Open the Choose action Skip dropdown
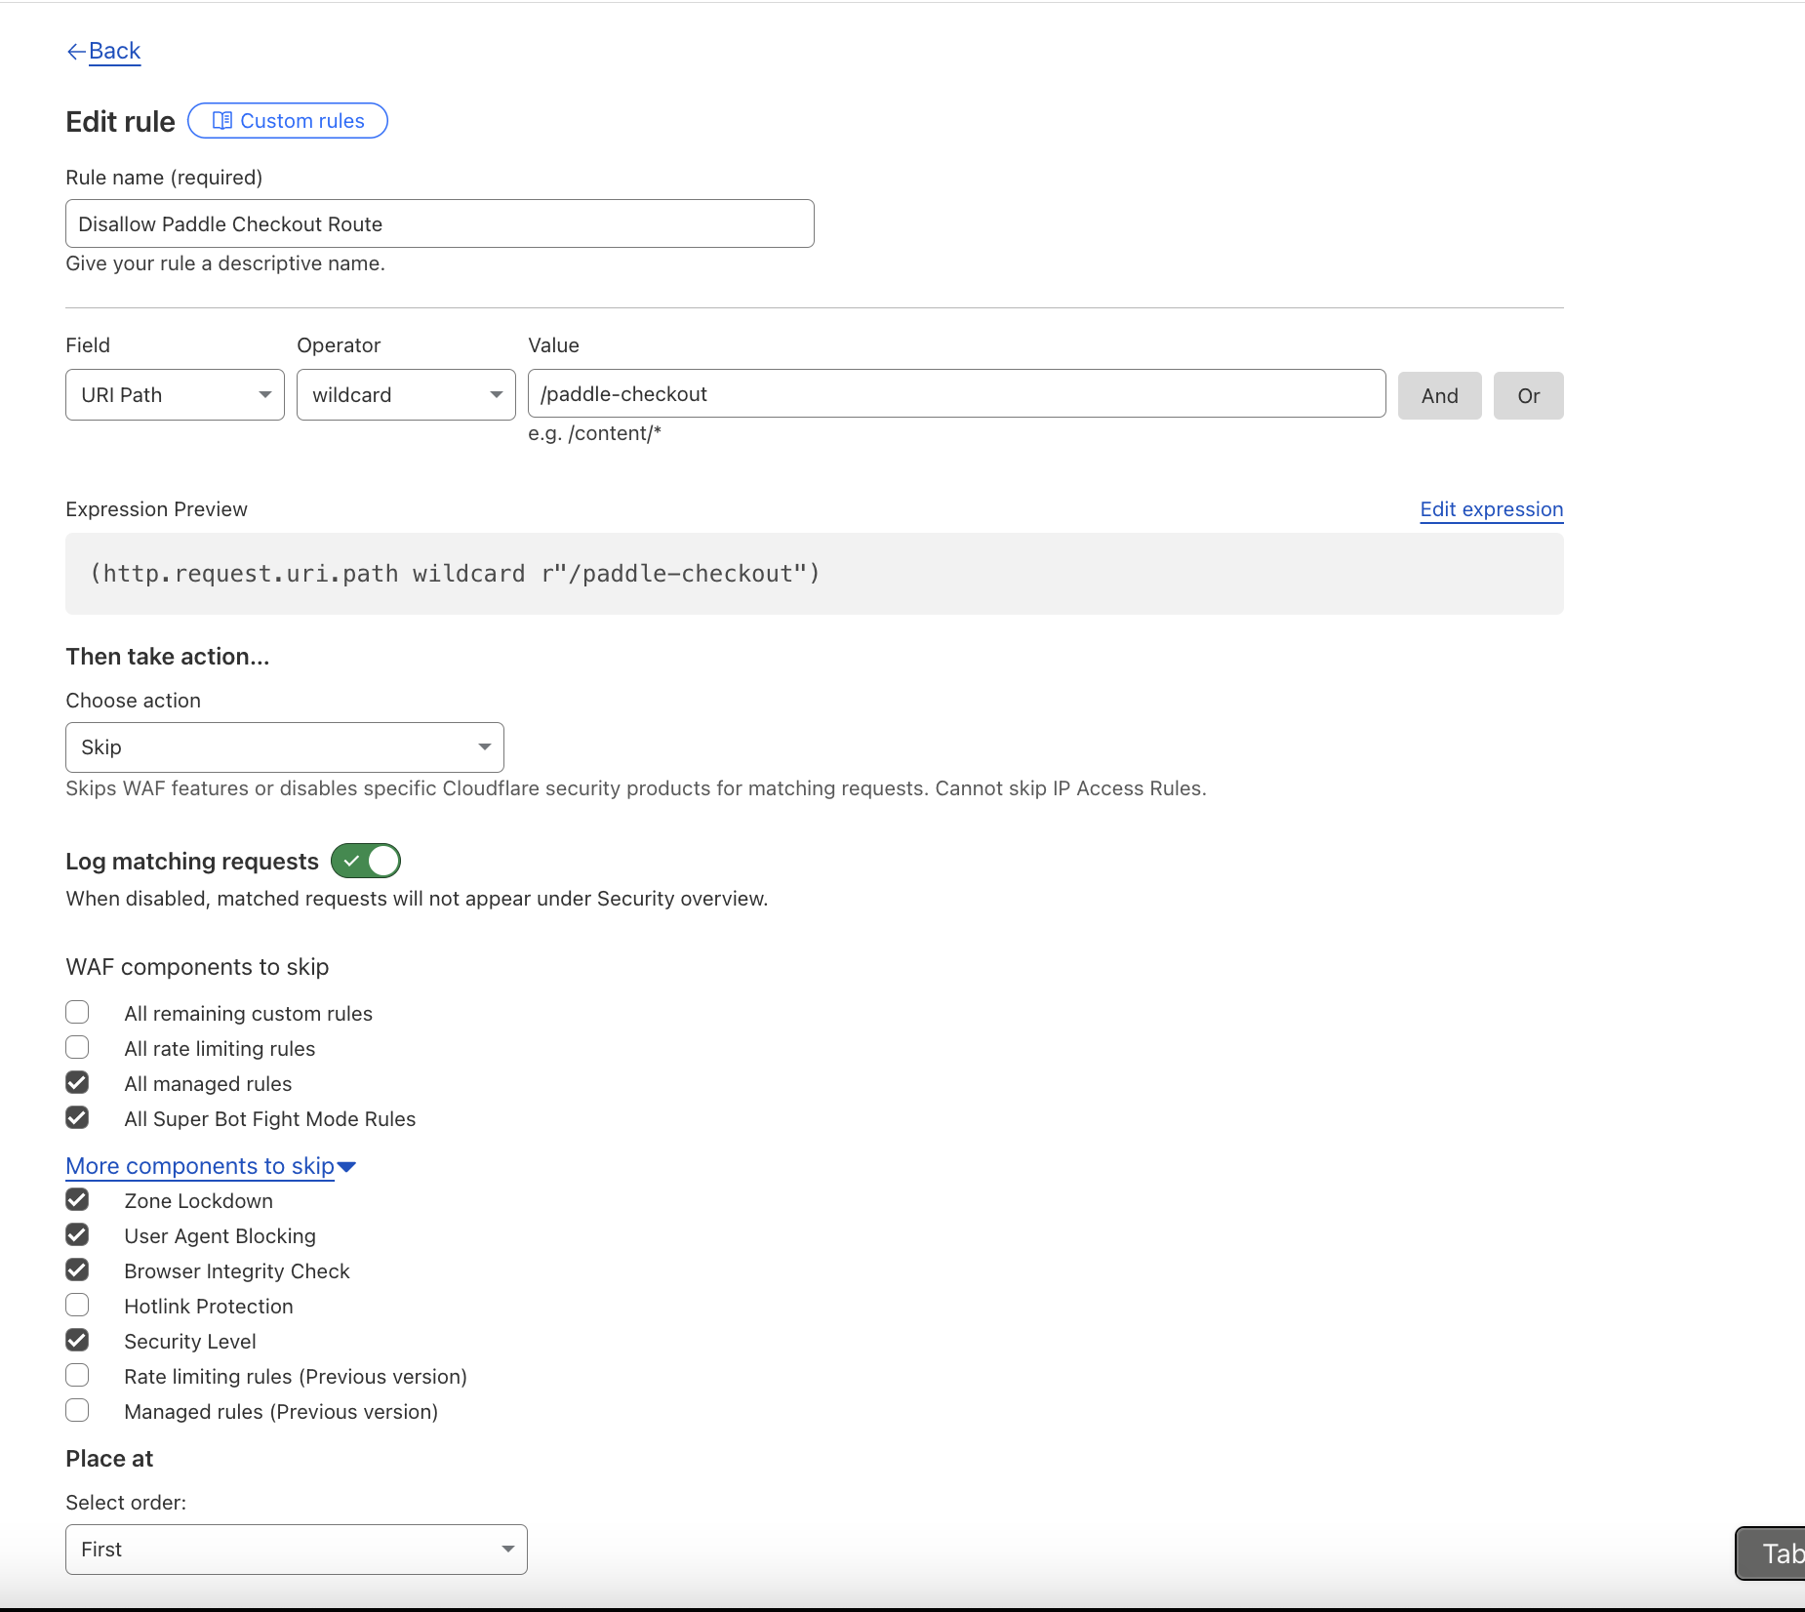The image size is (1805, 1612). [x=284, y=747]
